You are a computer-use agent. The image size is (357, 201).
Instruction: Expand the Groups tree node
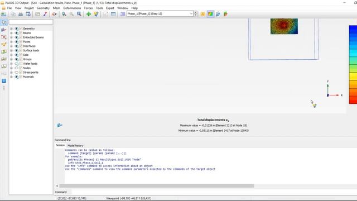point(11,59)
